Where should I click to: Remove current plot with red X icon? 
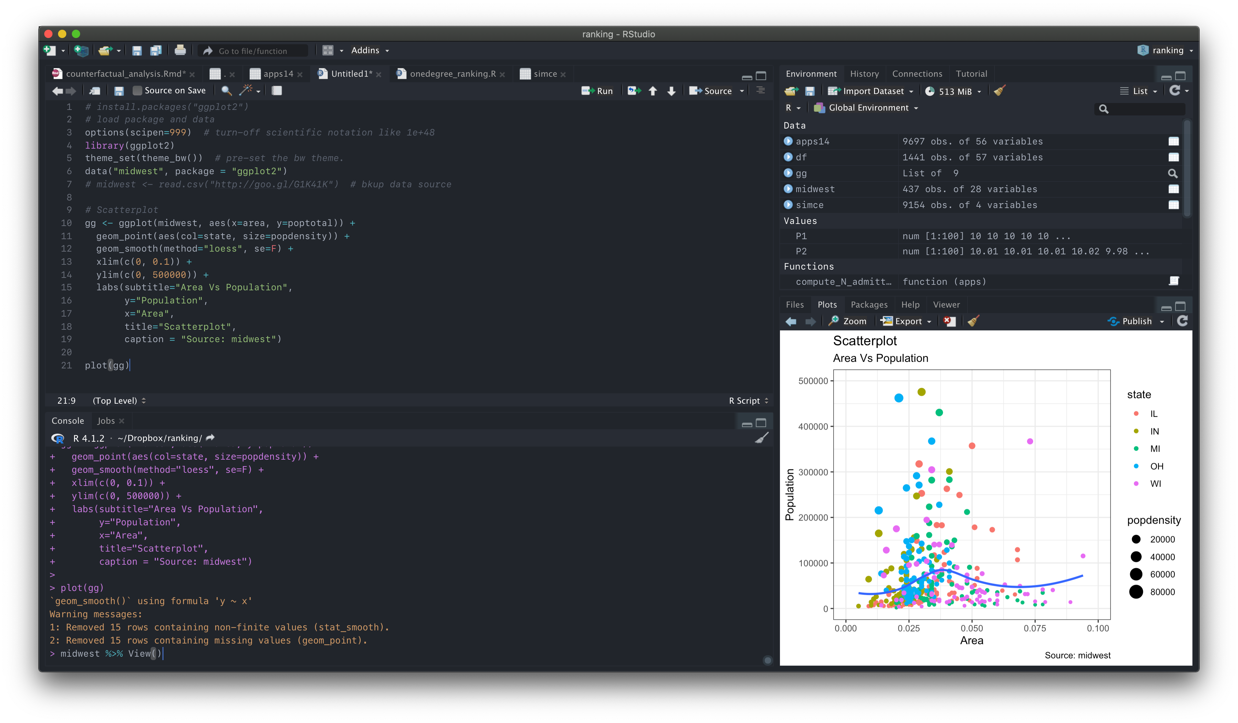[949, 321]
